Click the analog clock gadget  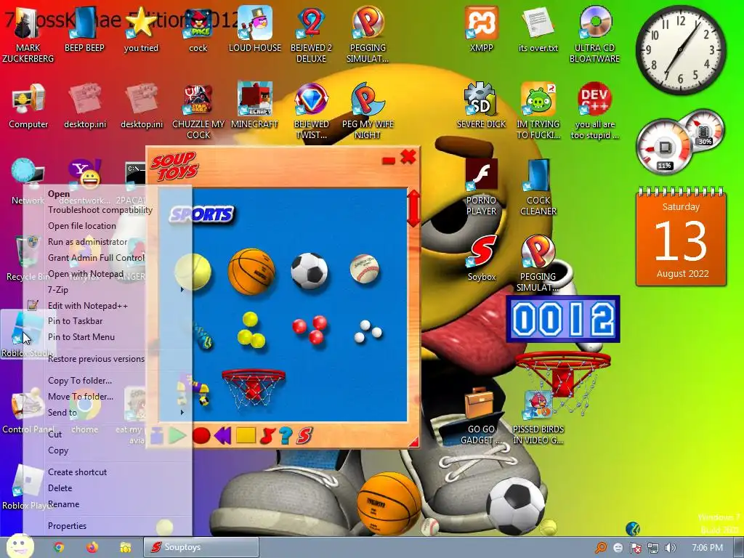pos(681,50)
